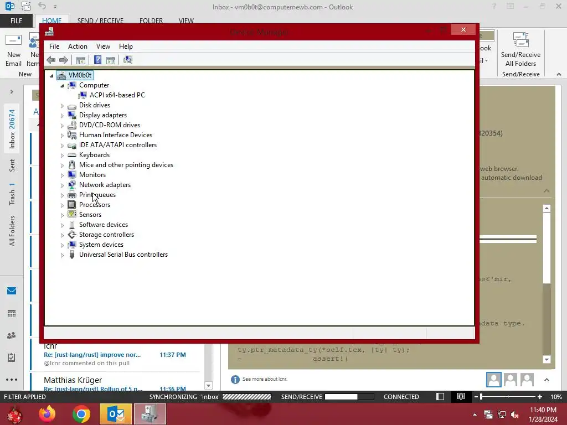Open the blue Help question-mark toolbar icon

(97, 60)
